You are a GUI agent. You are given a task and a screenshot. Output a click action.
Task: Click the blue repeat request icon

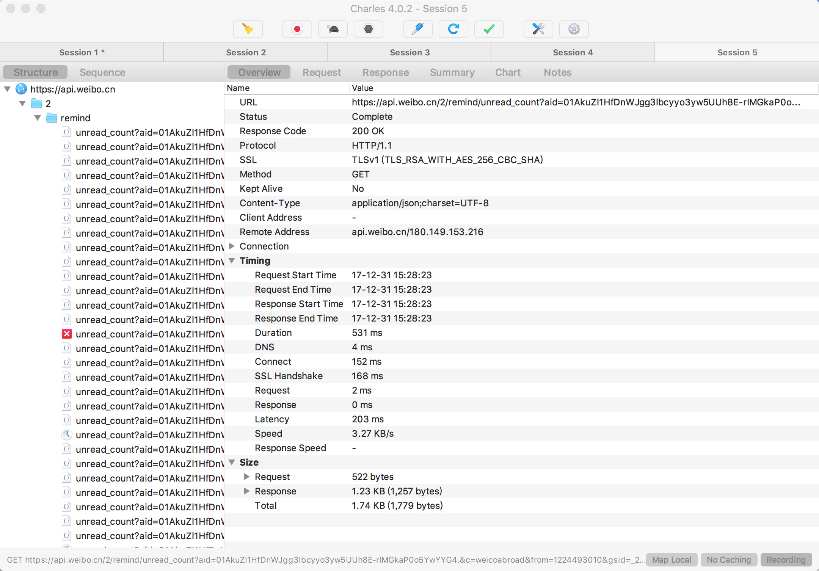tap(453, 29)
